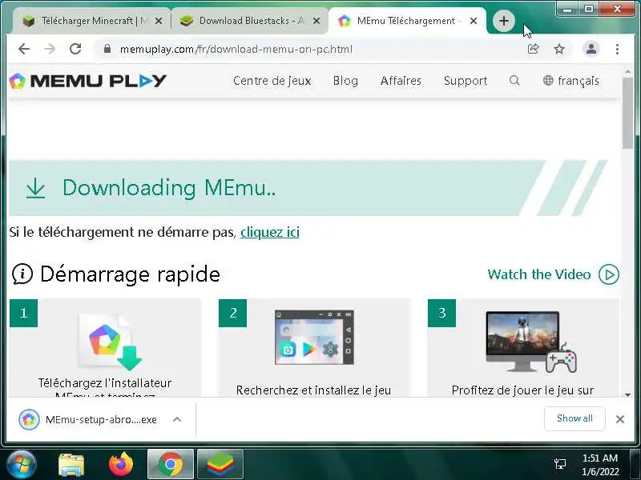Image resolution: width=641 pixels, height=480 pixels.
Task: Click the vertical scrollbar thumb
Action: (x=627, y=113)
